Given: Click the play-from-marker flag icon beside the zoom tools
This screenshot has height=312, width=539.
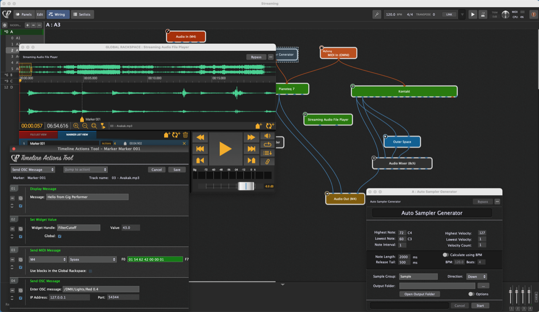Looking at the screenshot, I should [x=103, y=126].
